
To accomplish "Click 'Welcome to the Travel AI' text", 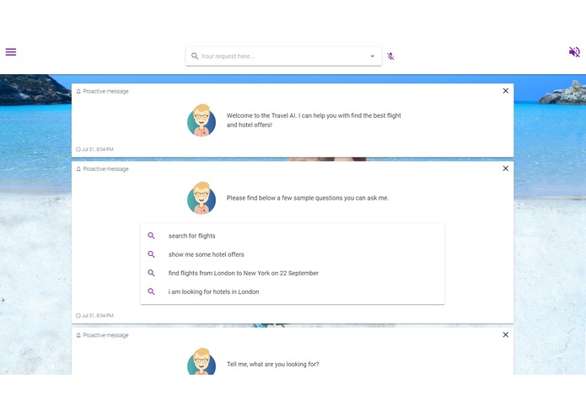I will (314, 120).
